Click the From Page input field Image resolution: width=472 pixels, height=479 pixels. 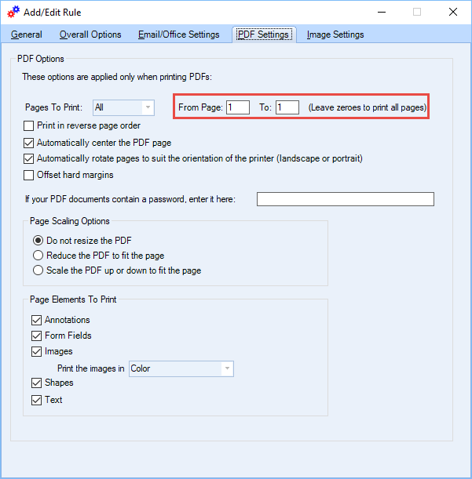(238, 107)
